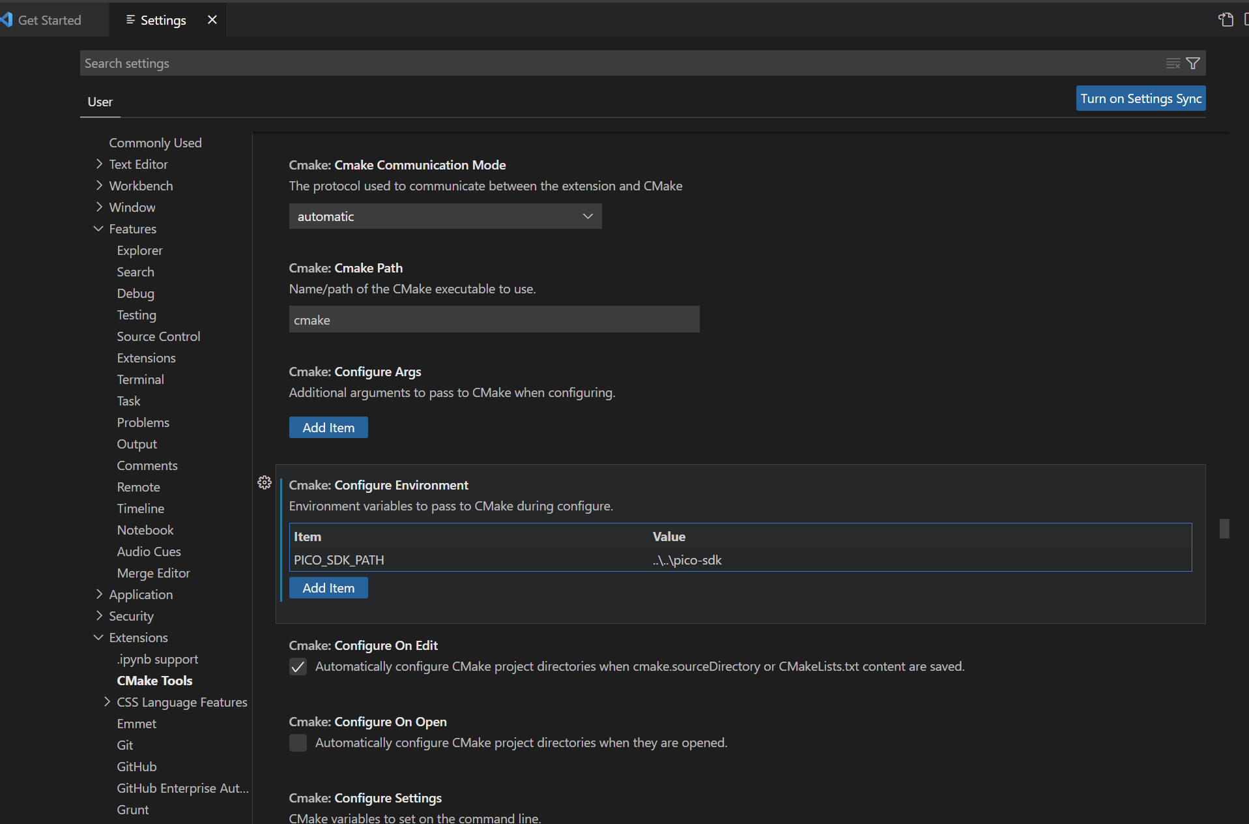Collapse the Features section

tap(99, 228)
